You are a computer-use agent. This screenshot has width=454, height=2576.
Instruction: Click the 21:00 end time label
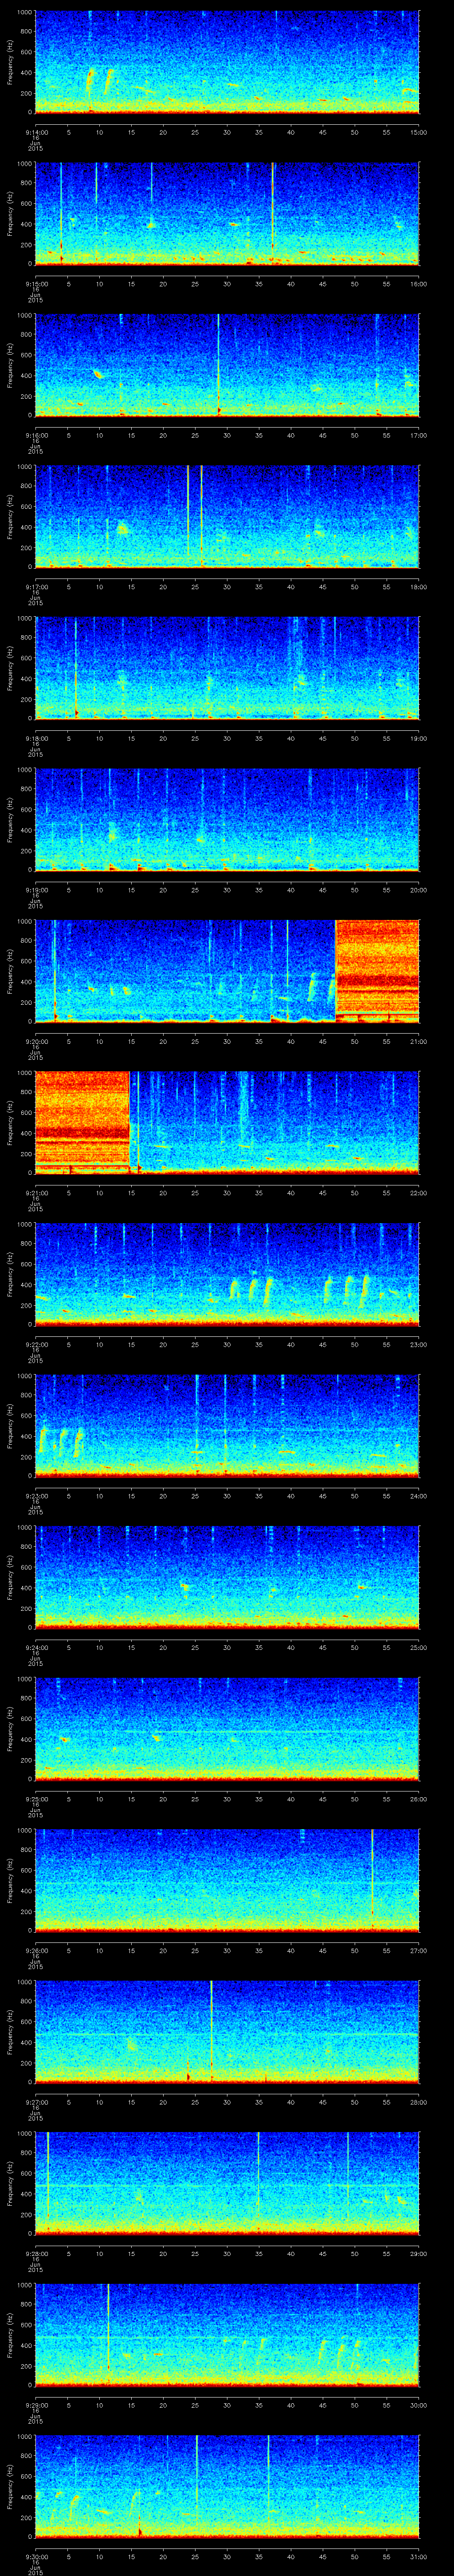[419, 1041]
